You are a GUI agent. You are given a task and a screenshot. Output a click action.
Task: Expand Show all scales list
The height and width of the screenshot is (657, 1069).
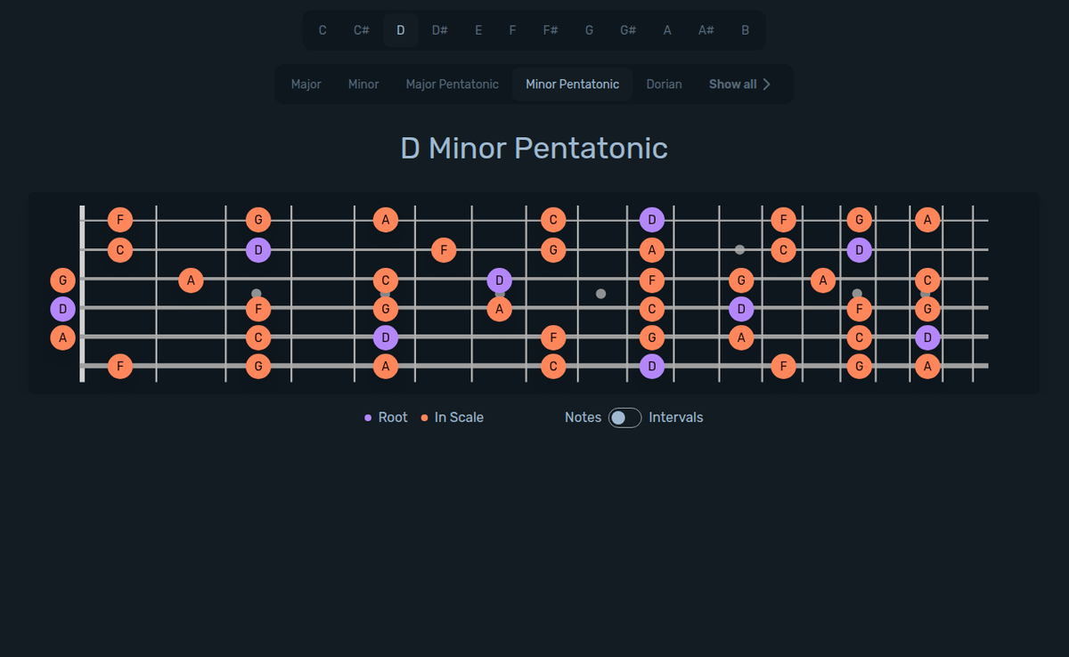[x=739, y=84]
